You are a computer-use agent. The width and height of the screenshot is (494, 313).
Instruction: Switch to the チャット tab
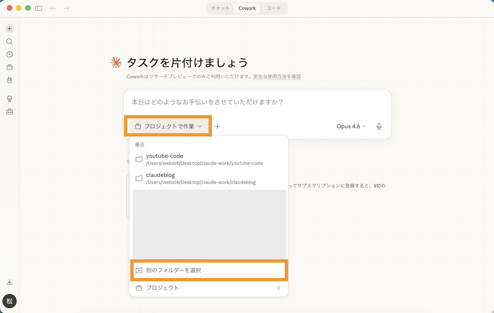click(220, 8)
